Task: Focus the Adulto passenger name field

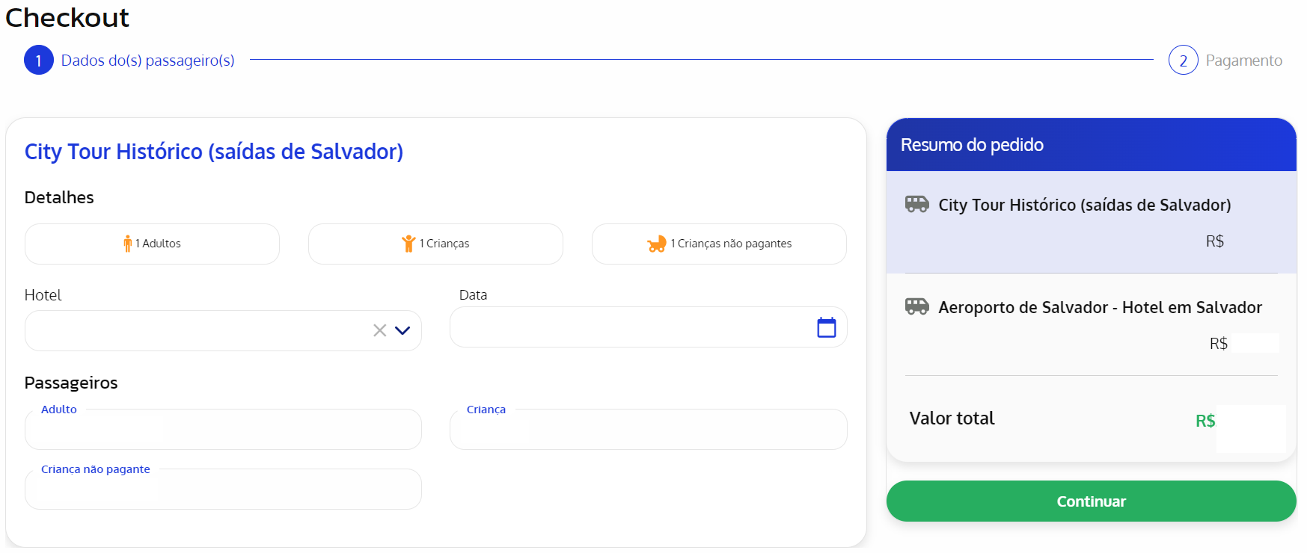Action: 223,430
